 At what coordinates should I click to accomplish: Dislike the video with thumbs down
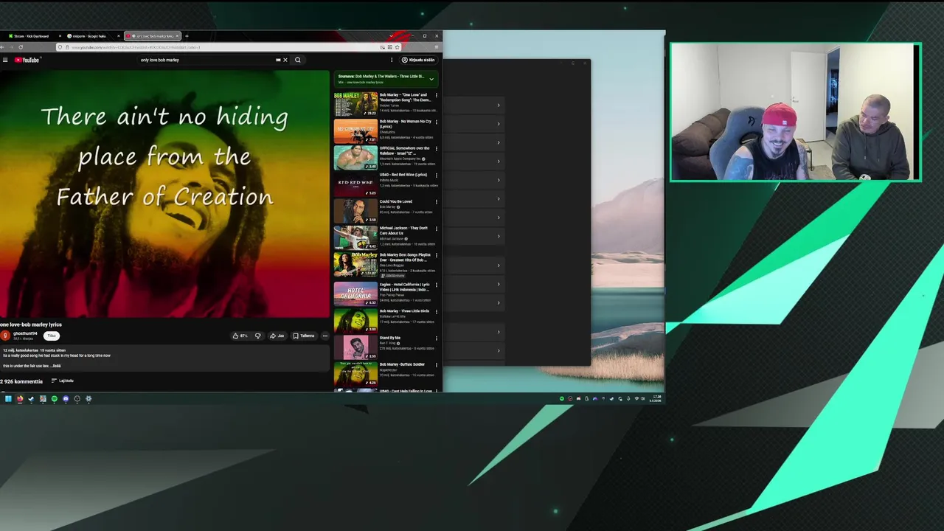tap(257, 336)
